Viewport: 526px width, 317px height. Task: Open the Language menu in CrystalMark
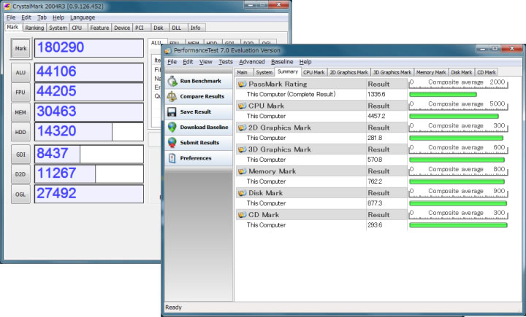[x=83, y=17]
